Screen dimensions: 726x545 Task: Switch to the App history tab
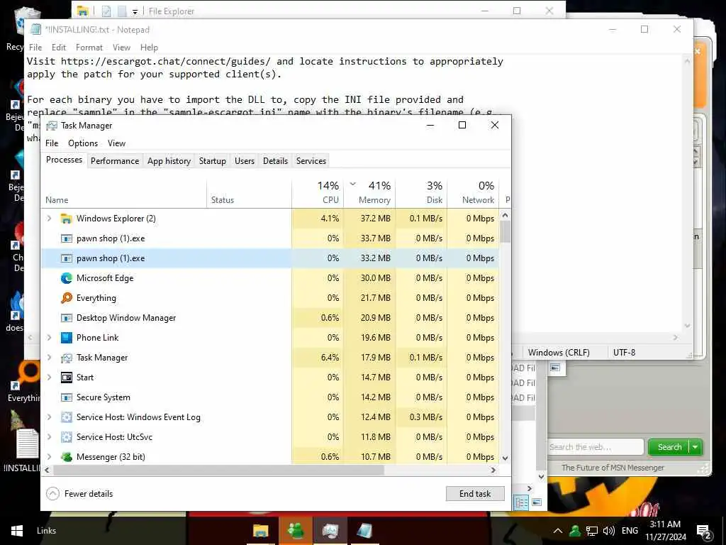pos(169,161)
